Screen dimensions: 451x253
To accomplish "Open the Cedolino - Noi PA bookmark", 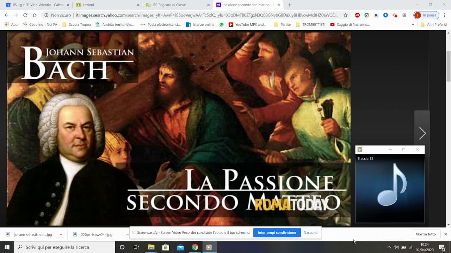I will tap(40, 25).
